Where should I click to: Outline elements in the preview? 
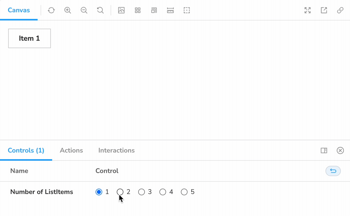tap(186, 10)
